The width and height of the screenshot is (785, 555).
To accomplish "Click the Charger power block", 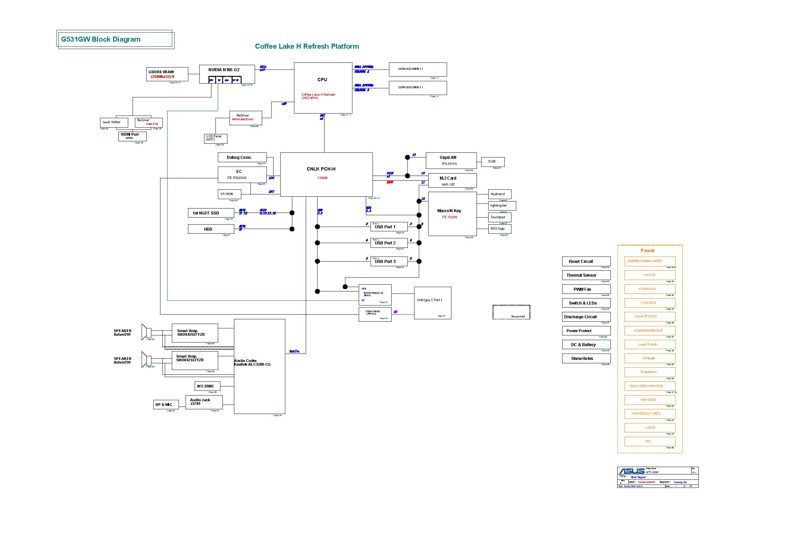I will click(x=650, y=358).
